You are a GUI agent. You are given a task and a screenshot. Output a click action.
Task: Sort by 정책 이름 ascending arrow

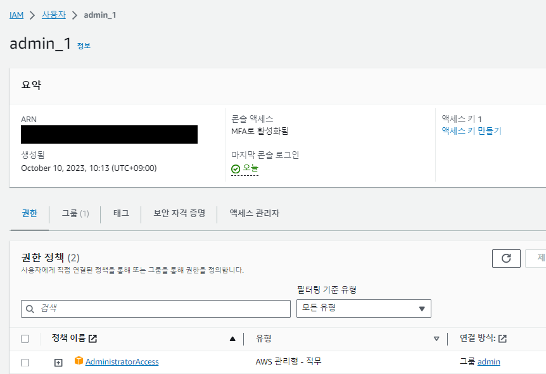(x=232, y=339)
